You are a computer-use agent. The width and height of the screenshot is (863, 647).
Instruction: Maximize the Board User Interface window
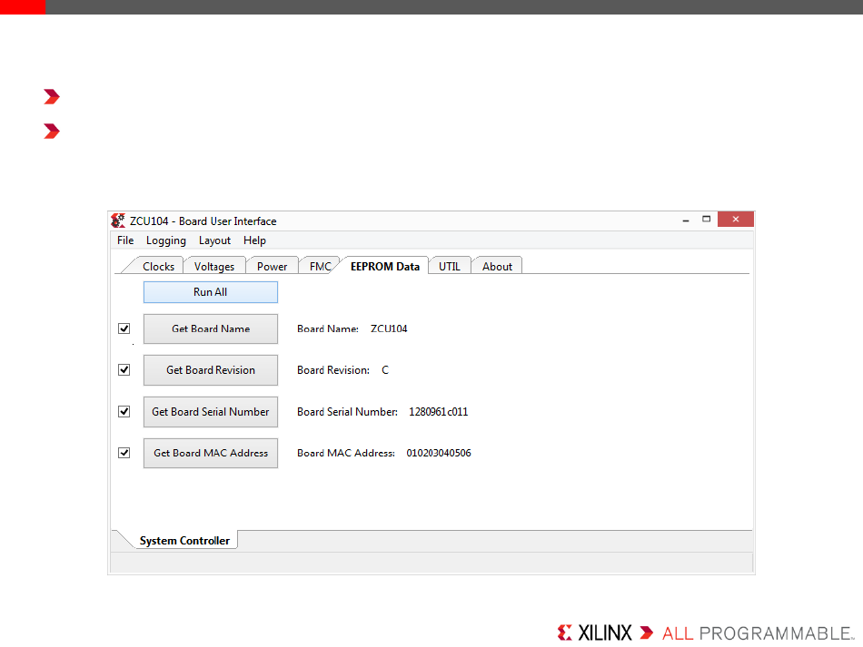706,220
